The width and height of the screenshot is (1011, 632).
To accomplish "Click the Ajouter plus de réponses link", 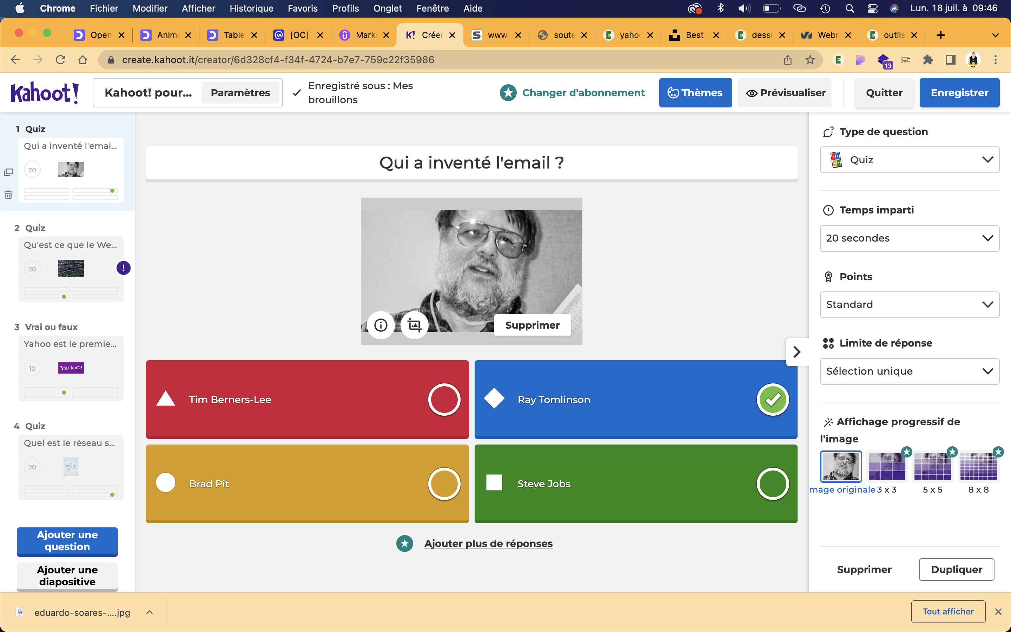I will [x=488, y=544].
